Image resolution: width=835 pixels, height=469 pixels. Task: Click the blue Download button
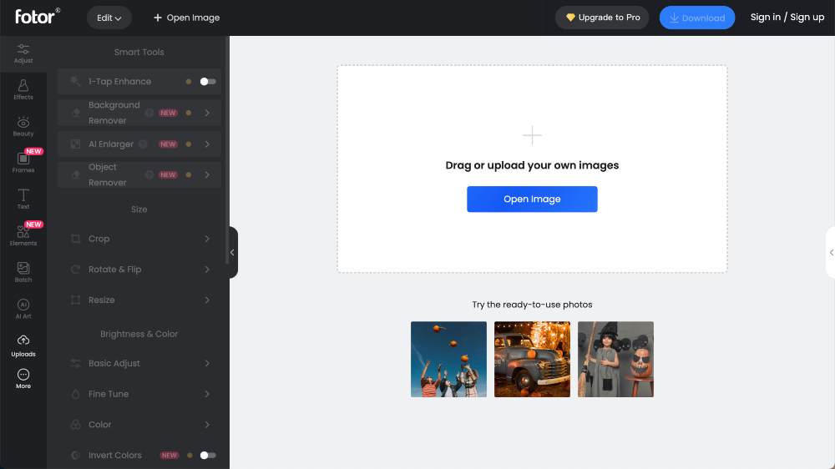[x=697, y=18]
